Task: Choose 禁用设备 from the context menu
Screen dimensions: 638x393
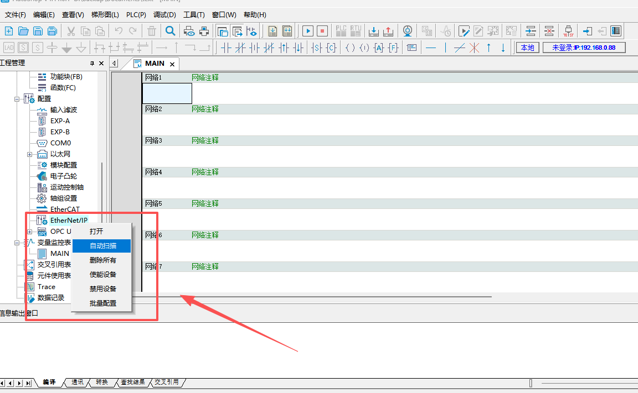Action: tap(102, 289)
